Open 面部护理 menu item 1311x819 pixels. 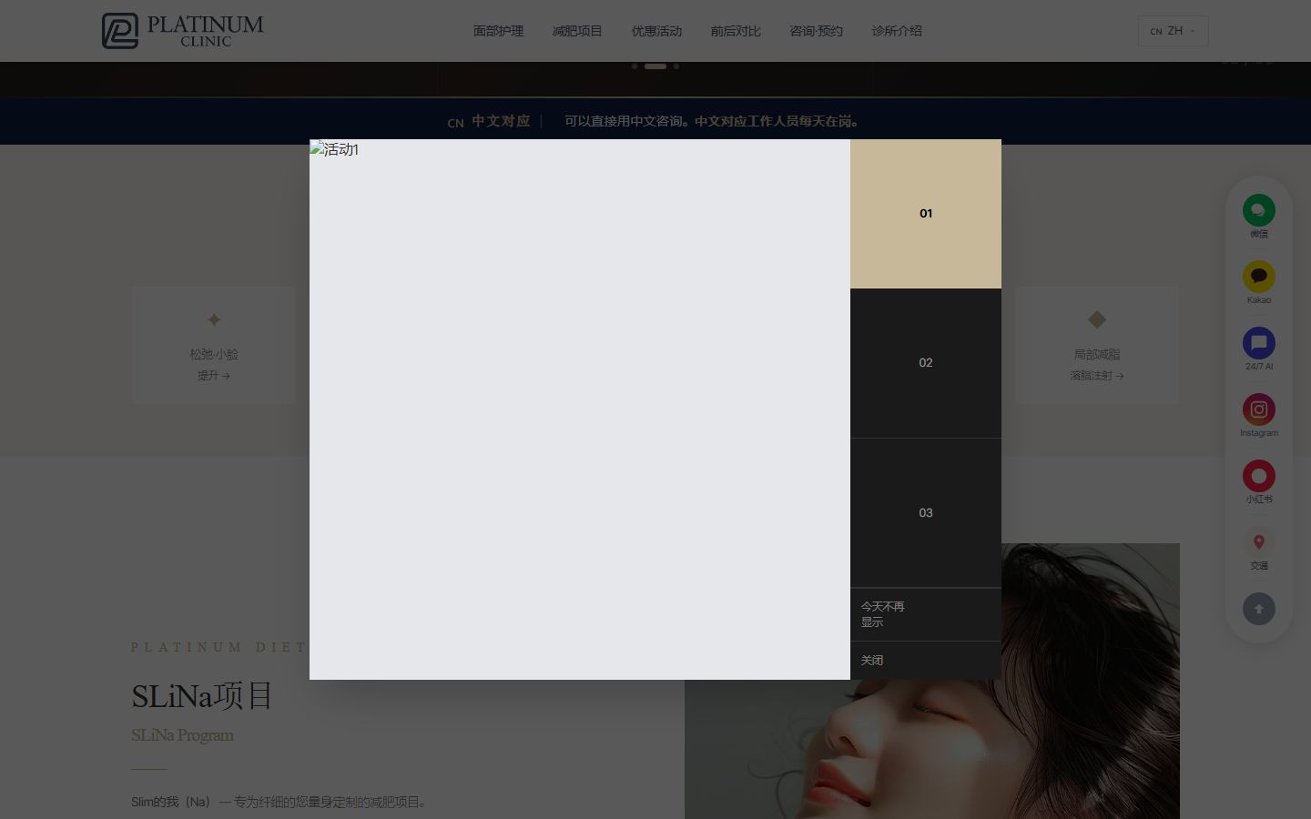coord(498,31)
